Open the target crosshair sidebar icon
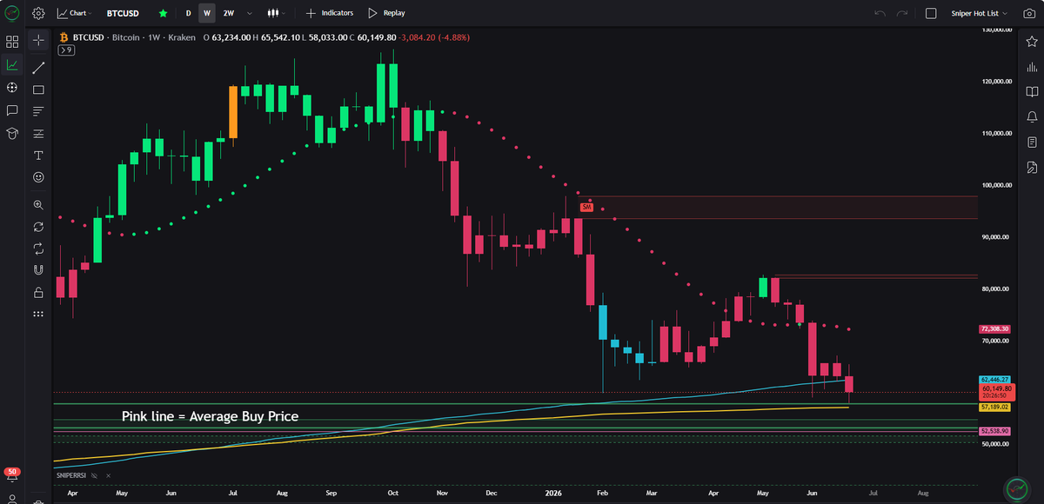The height and width of the screenshot is (504, 1044). [x=12, y=88]
